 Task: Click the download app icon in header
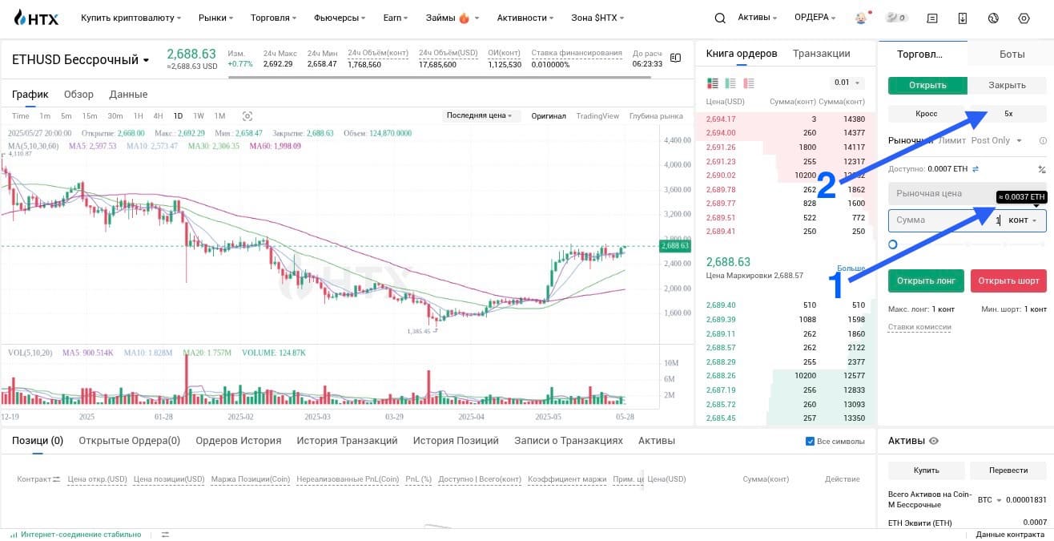[963, 18]
